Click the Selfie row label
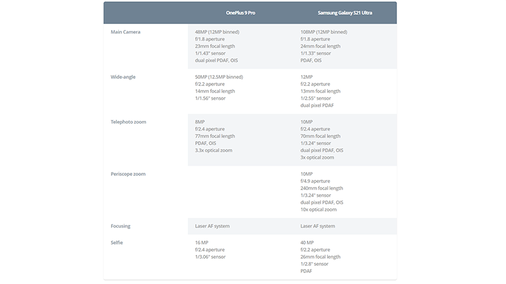This screenshot has width=506, height=284. click(117, 243)
